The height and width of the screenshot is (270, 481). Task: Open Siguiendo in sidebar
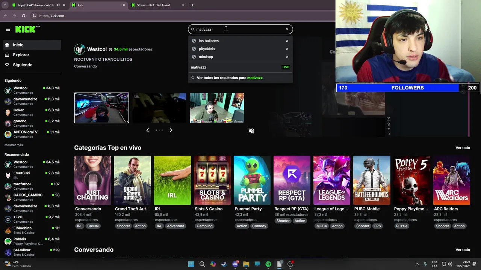click(32, 65)
